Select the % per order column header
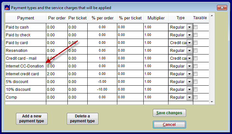 102,18
